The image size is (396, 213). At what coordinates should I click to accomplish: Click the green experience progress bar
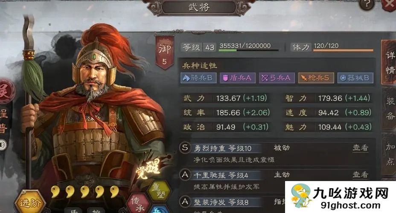tap(248, 50)
